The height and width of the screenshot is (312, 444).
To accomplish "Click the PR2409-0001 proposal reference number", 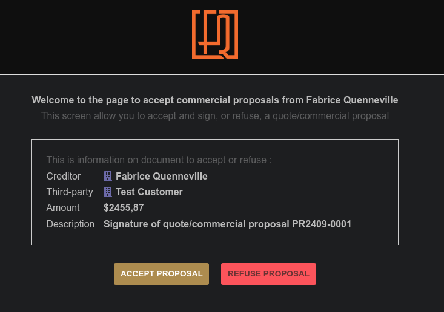I will (322, 224).
